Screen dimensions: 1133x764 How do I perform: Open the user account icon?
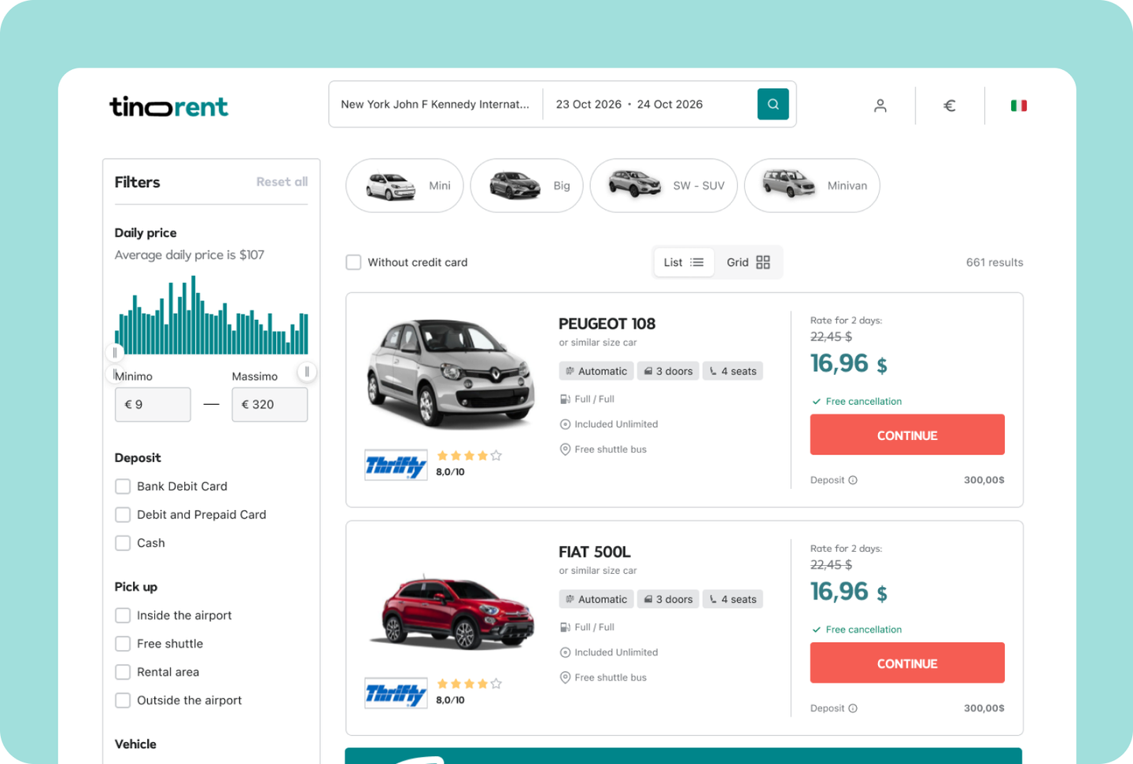880,105
